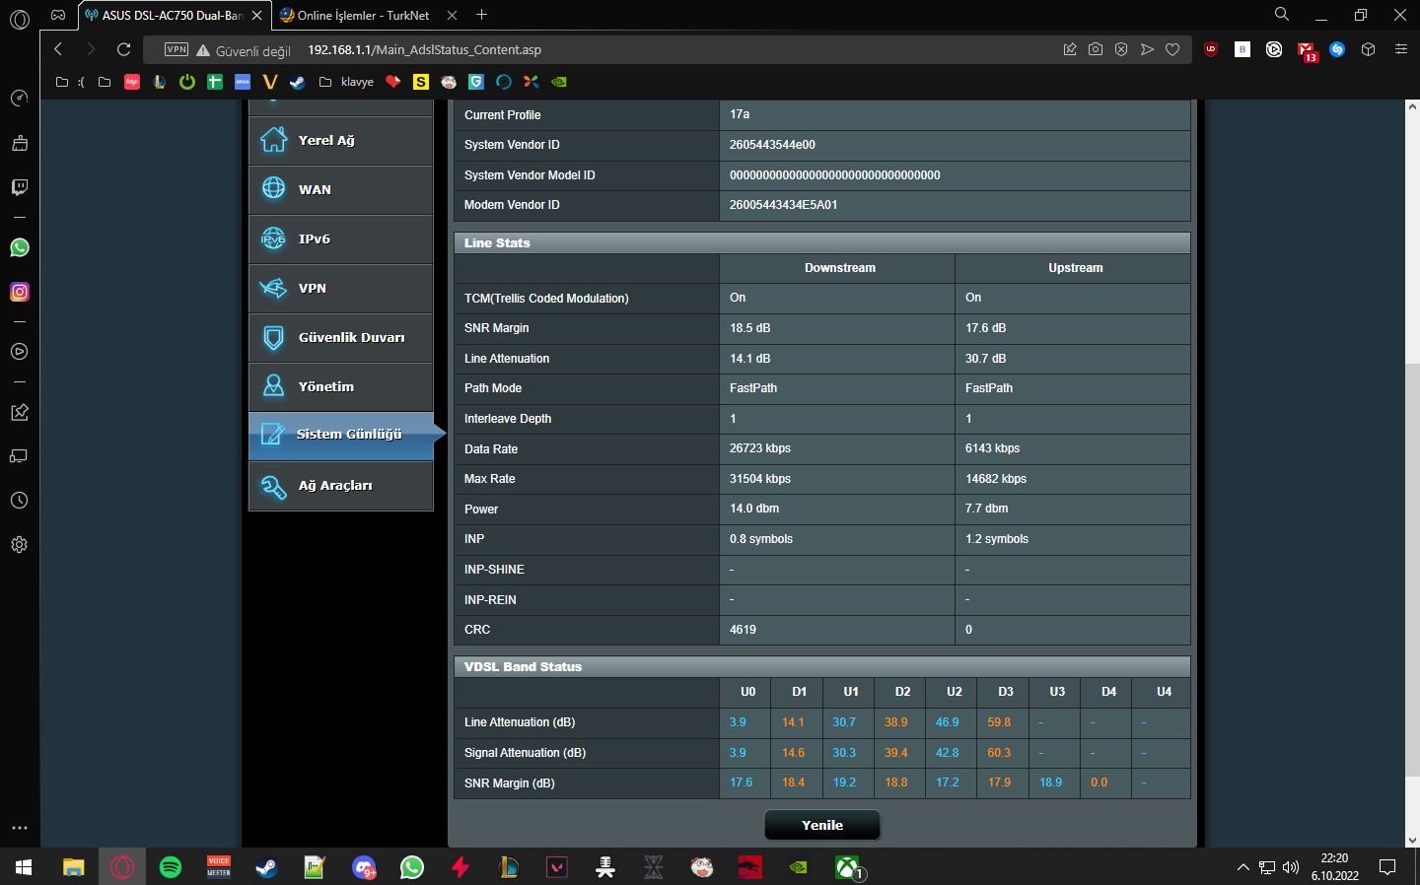This screenshot has width=1420, height=885.
Task: Add page to bookmarks heart icon
Action: 1172,49
